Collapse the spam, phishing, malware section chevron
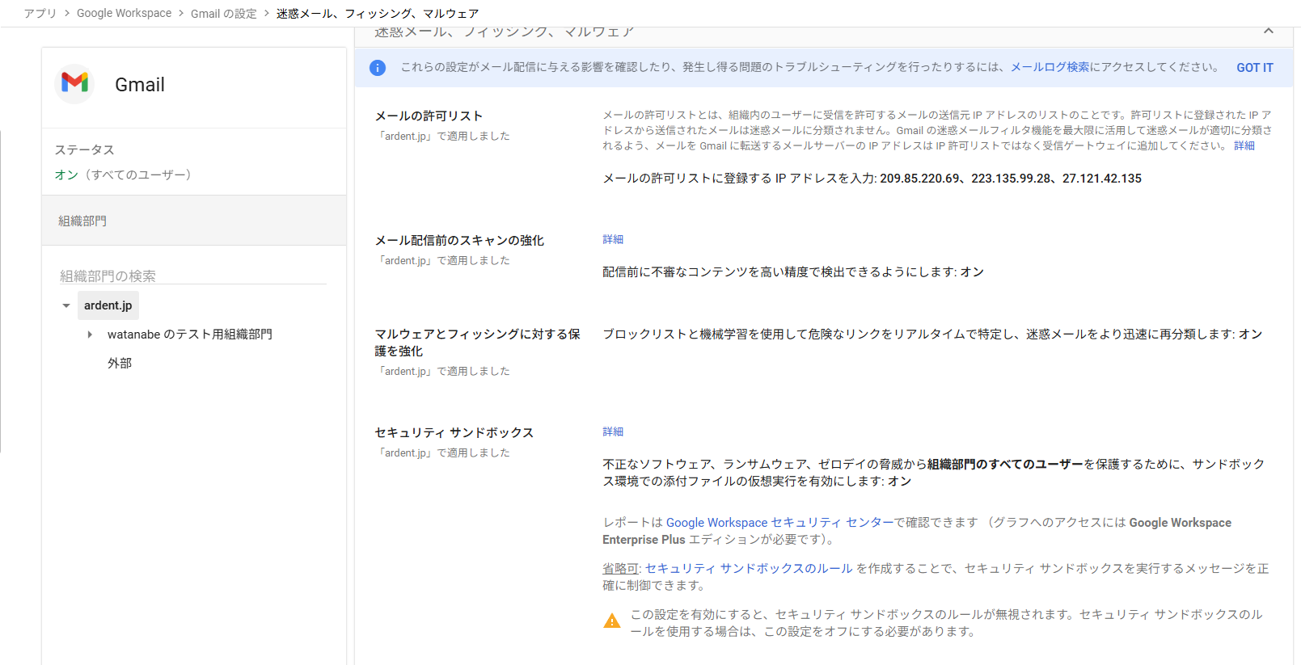Image resolution: width=1301 pixels, height=665 pixels. tap(1268, 32)
